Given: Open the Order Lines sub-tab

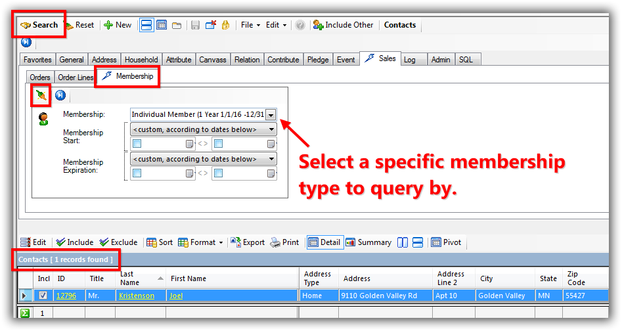Looking at the screenshot, I should pos(76,77).
